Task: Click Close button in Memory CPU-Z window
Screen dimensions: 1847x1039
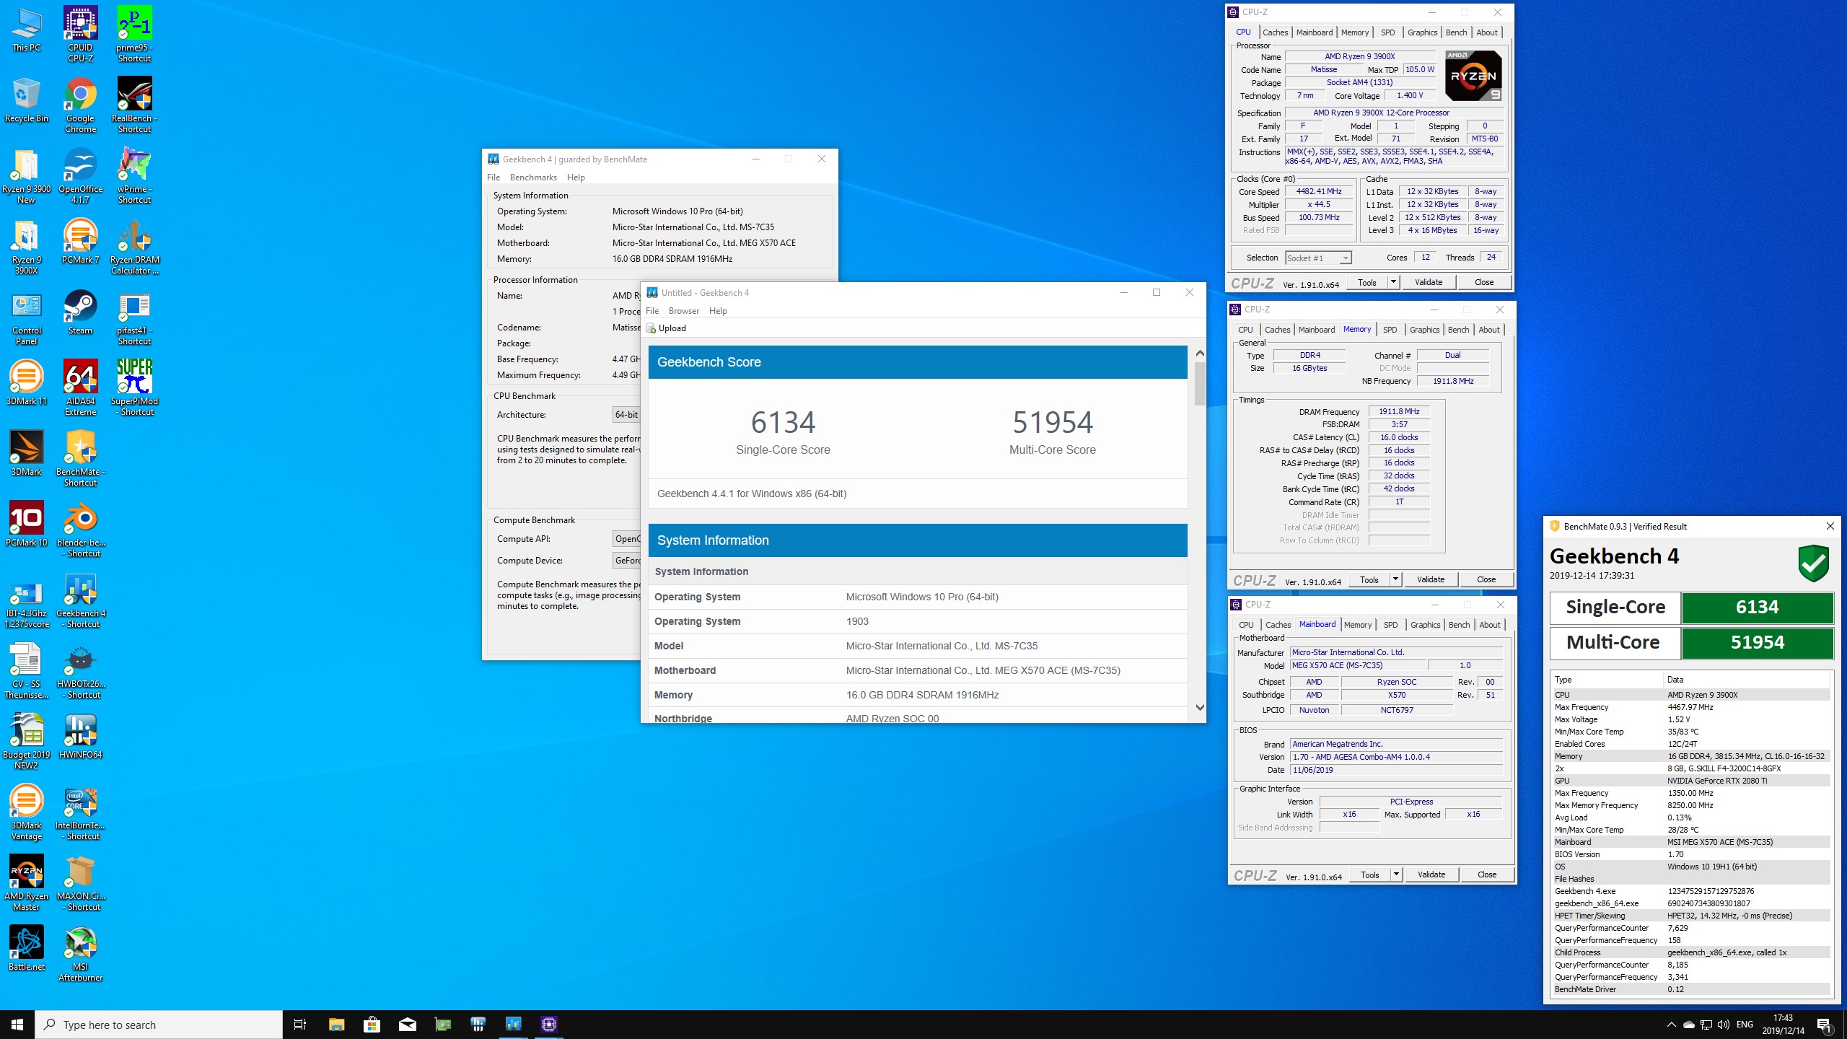Action: pos(1486,579)
